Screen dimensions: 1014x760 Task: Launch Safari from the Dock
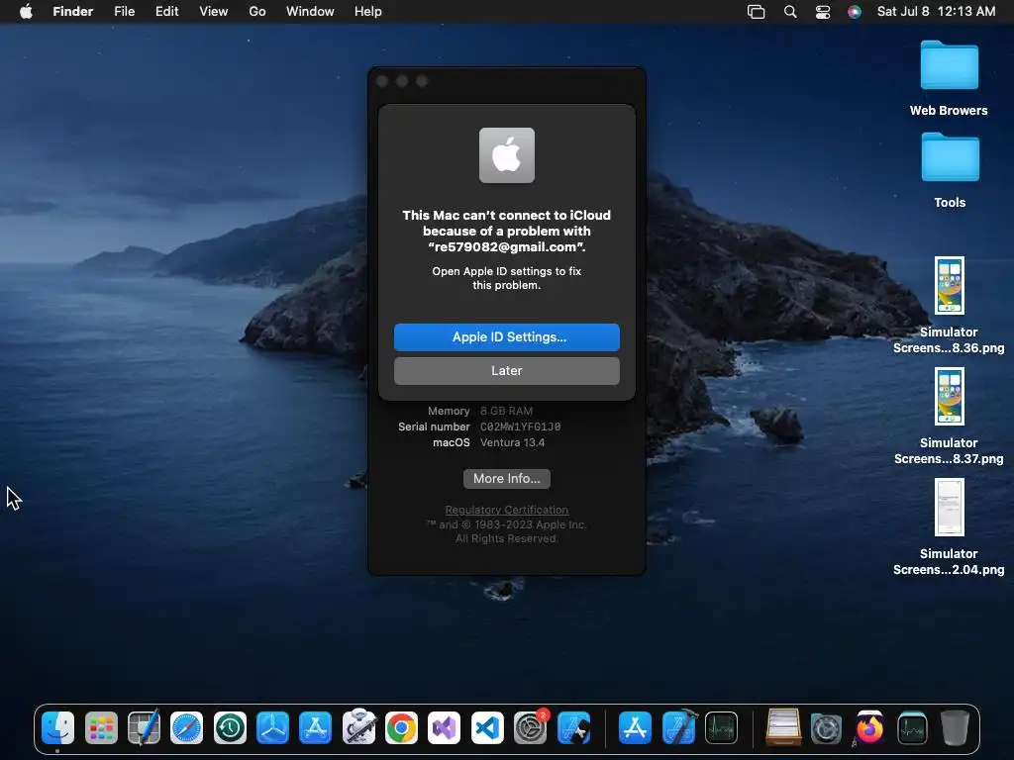point(187,727)
